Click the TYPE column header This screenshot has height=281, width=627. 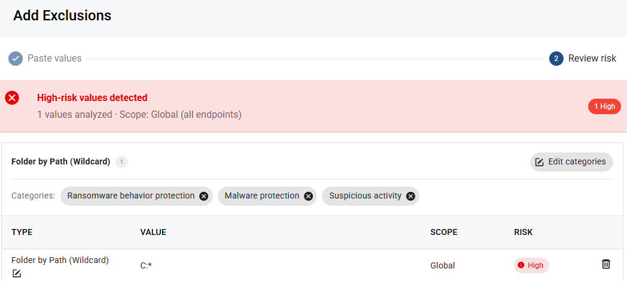click(x=22, y=232)
